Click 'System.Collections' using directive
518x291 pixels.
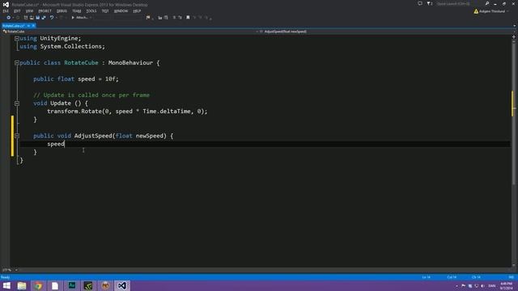[x=71, y=47]
